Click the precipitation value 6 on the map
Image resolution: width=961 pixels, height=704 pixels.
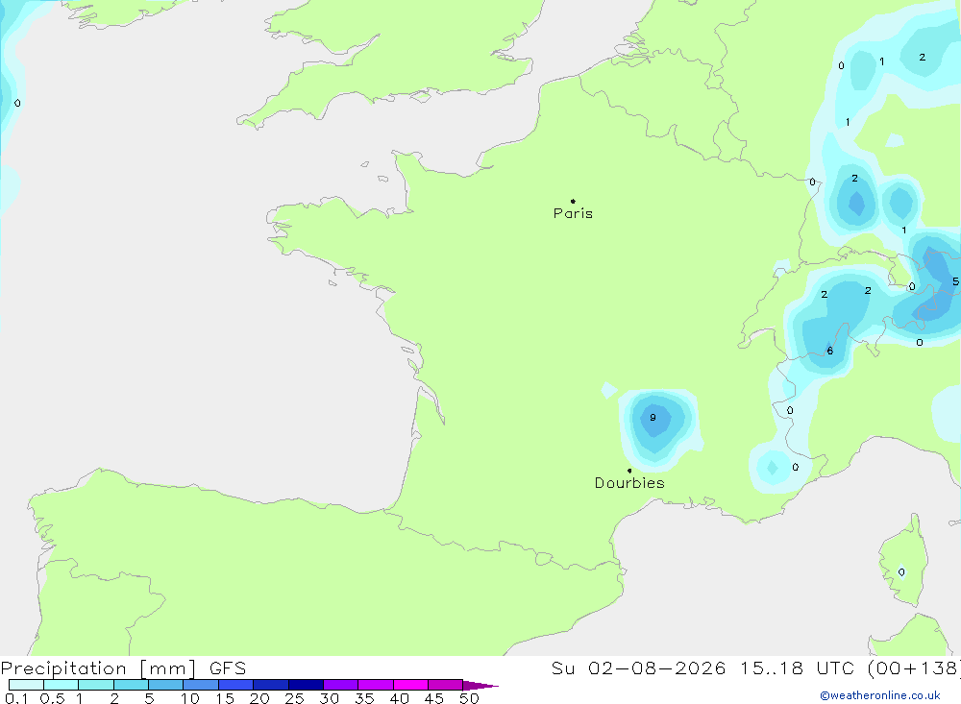[830, 352]
